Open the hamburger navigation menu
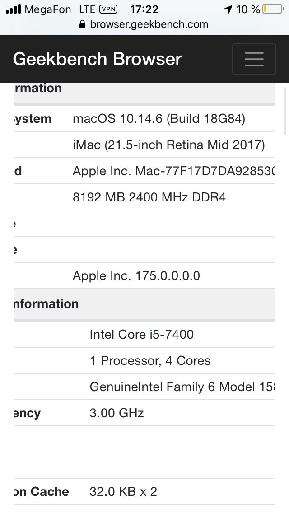 coord(254,59)
